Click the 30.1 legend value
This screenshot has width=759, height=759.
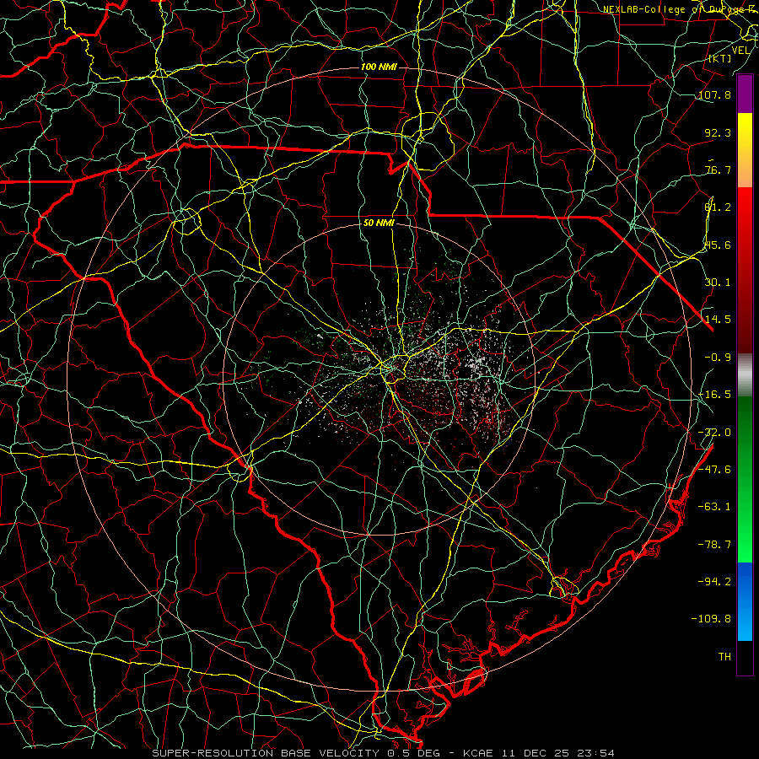click(x=718, y=282)
